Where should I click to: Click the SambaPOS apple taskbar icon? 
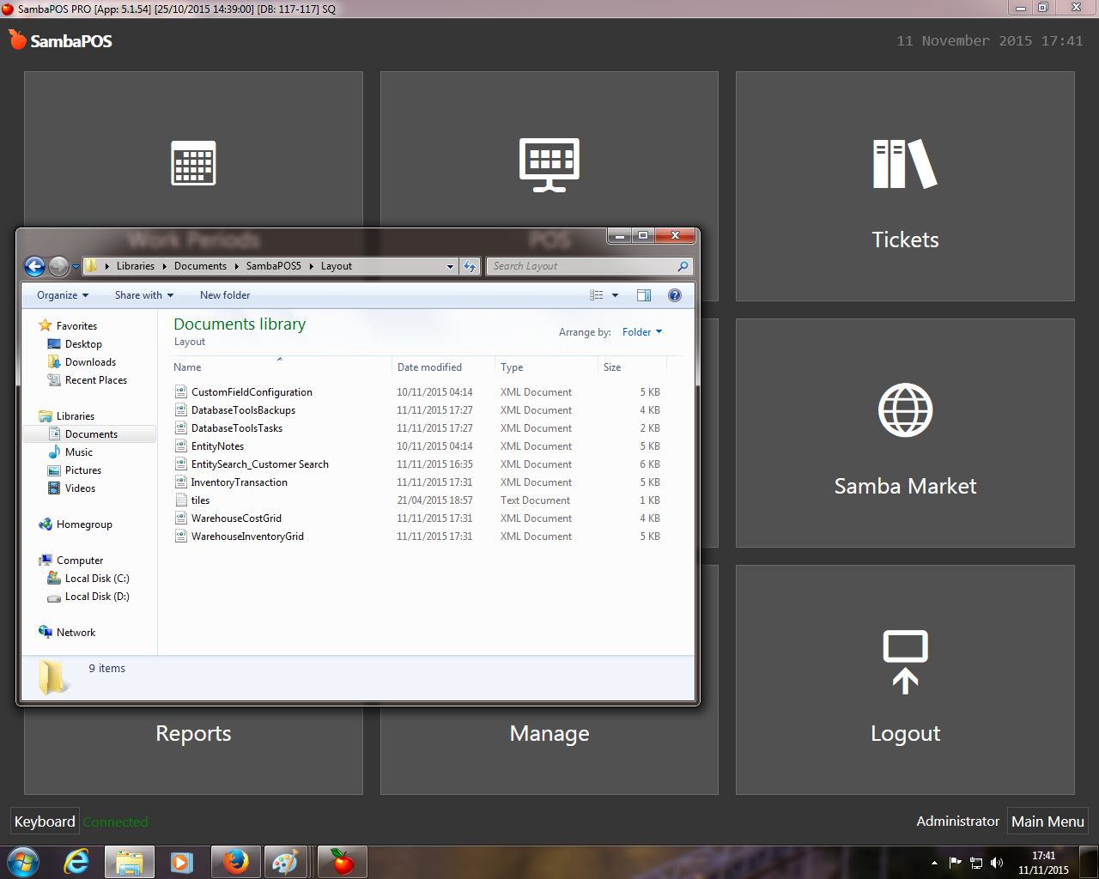click(x=343, y=862)
